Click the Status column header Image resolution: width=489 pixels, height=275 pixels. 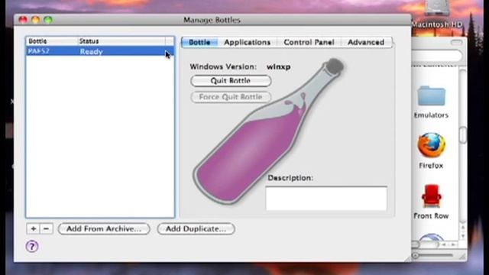[121, 40]
